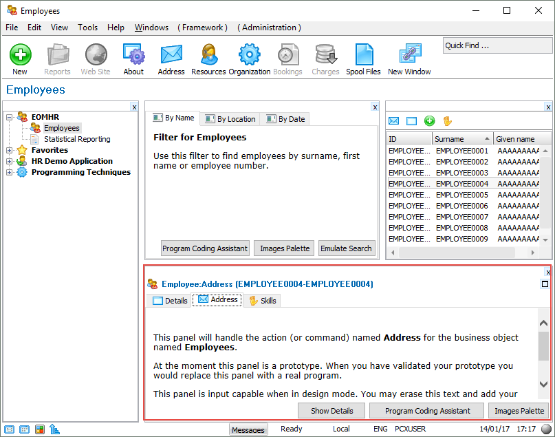Viewport: 555px width, 437px height.
Task: Open the File menu
Action: click(12, 28)
